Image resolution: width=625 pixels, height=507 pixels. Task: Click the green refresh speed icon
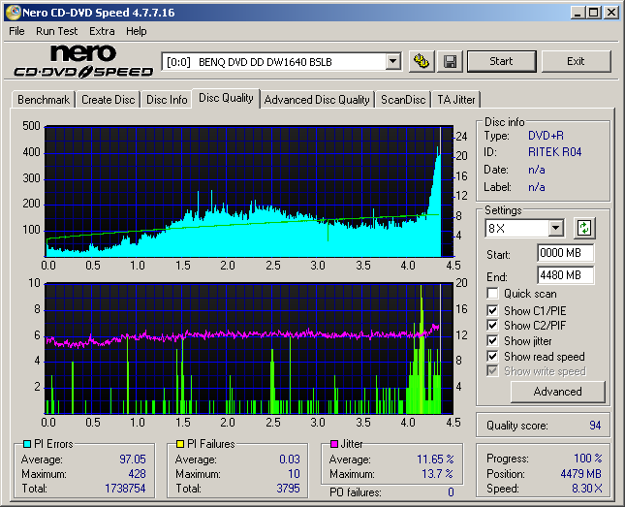tap(584, 229)
